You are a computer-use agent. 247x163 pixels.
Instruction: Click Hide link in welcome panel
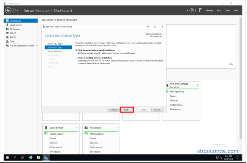pos(231,64)
